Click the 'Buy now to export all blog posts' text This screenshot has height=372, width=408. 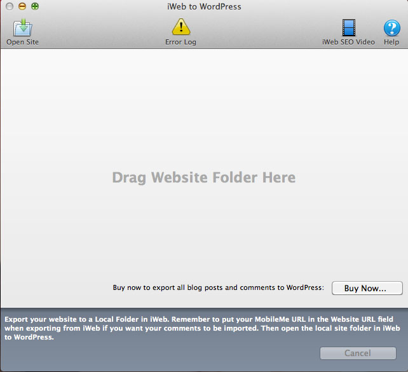click(x=219, y=287)
